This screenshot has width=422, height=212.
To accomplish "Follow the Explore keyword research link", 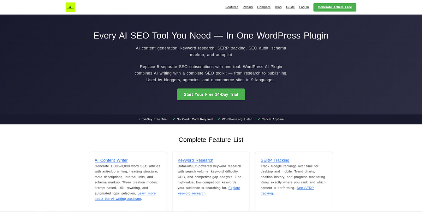I will (209, 190).
